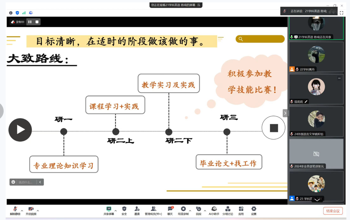Click the End Meeting (结束会议) button
This screenshot has width=350, height=220.
point(333,211)
